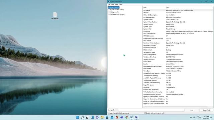Select the Total Virtual Memory row
Screen dimensions: 214x120
tap(178, 80)
